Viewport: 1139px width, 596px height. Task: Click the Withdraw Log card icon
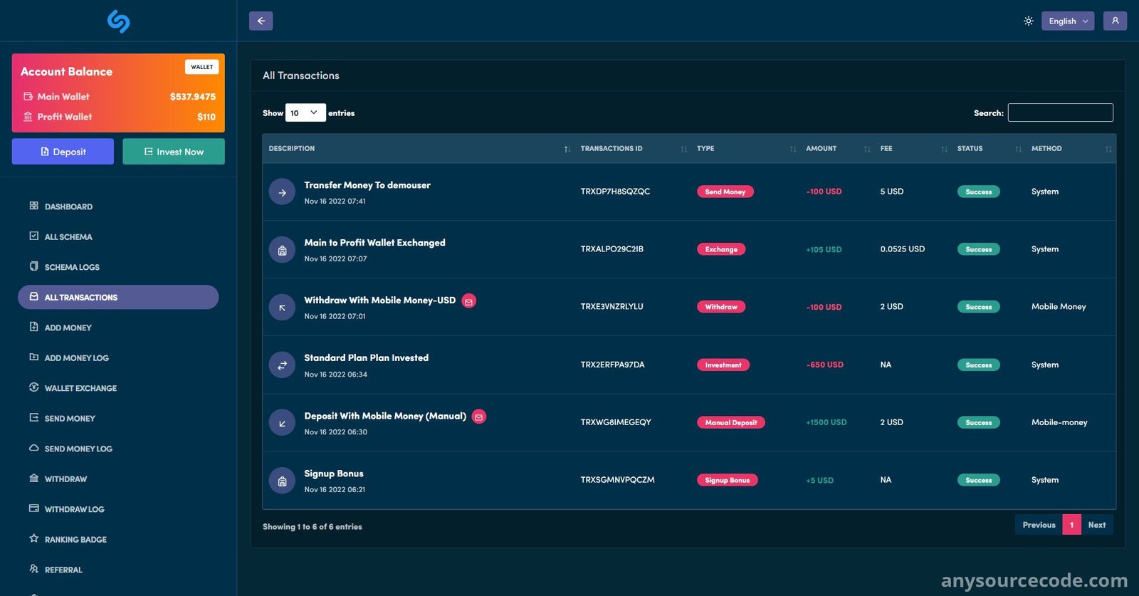[x=33, y=508]
